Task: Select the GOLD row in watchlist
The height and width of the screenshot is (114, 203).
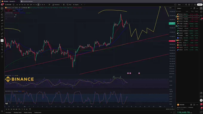Action: [187, 45]
